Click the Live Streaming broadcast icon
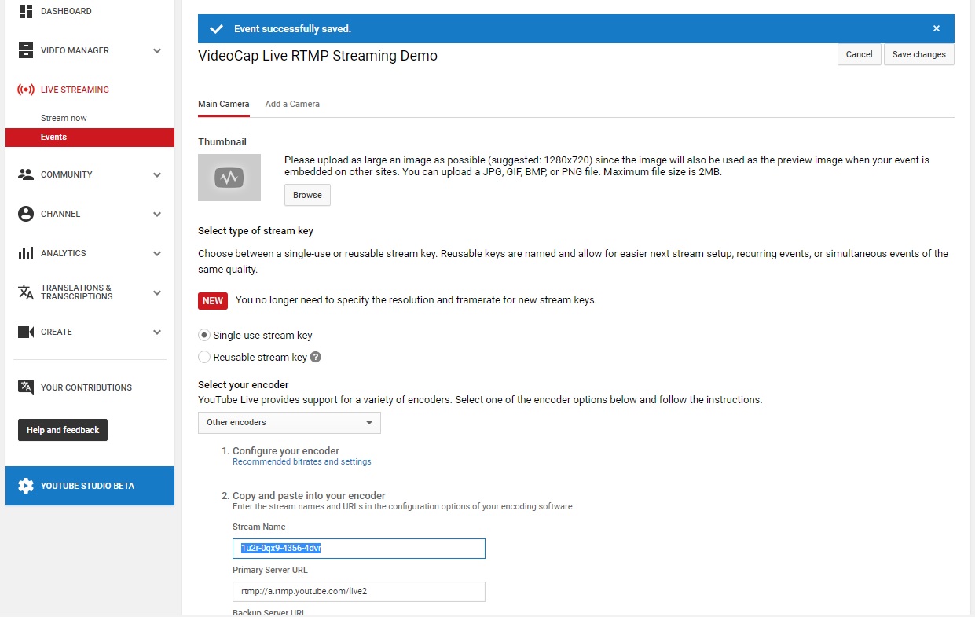975x617 pixels. [x=26, y=90]
